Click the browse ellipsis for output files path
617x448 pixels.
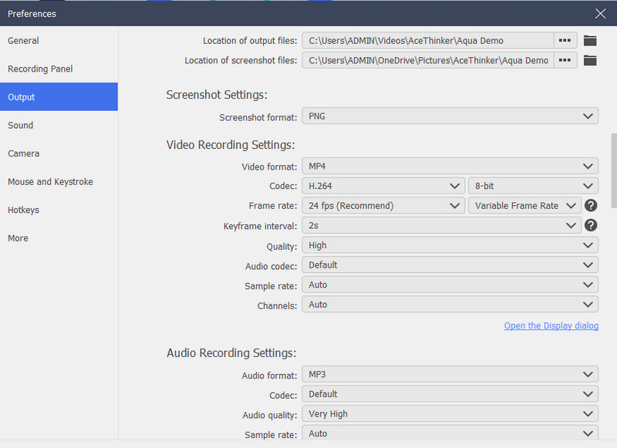click(565, 40)
